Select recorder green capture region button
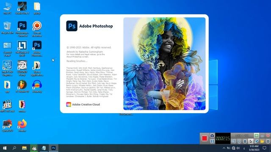 257,136
